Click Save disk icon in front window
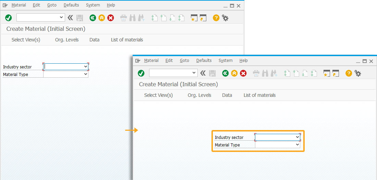Image resolution: width=377 pixels, height=180 pixels. [x=212, y=73]
